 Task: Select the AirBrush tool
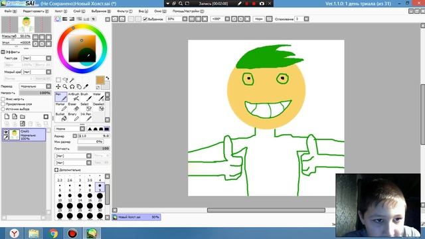(74, 97)
